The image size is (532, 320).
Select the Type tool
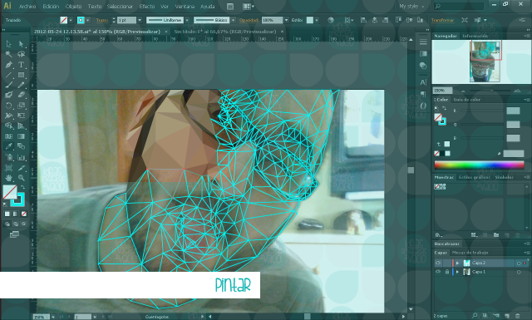tap(21, 65)
